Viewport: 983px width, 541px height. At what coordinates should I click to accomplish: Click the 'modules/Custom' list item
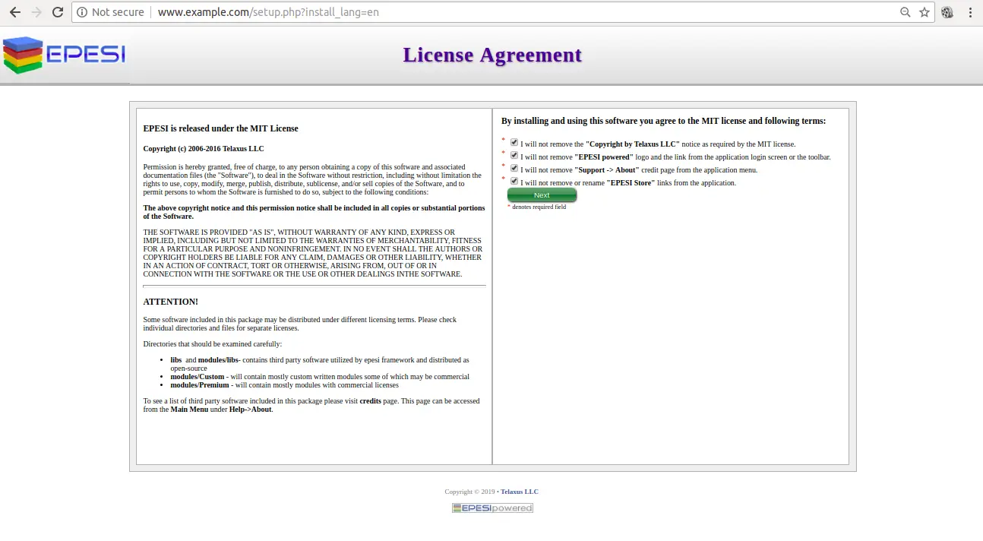point(320,377)
